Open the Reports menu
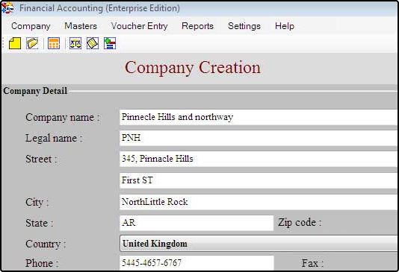The image size is (399, 272). 197,26
